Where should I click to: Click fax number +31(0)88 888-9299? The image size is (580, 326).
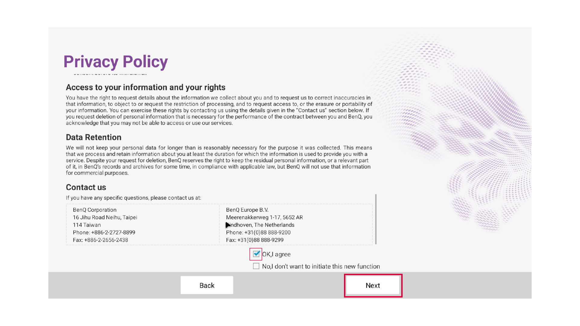tap(260, 240)
